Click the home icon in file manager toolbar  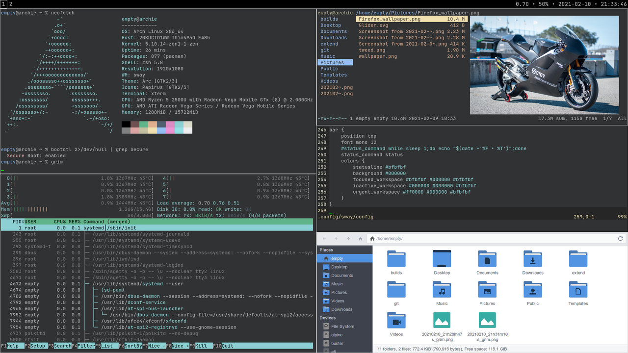pos(361,239)
